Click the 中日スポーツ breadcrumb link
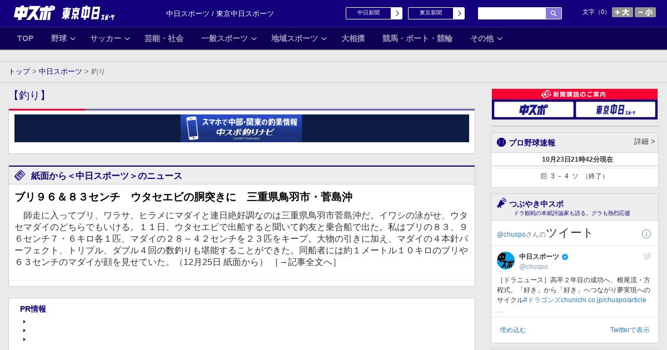This screenshot has width=667, height=350. [61, 72]
